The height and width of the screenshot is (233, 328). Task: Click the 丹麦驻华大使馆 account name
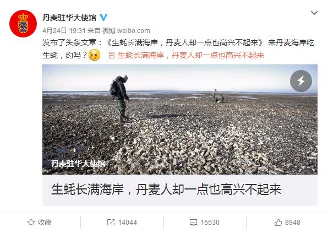coord(69,18)
